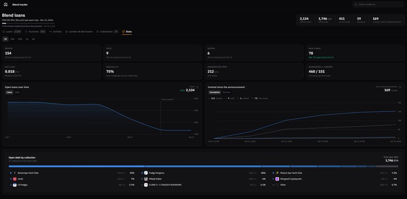Click the 411 on auction header stat

[x=344, y=20]
